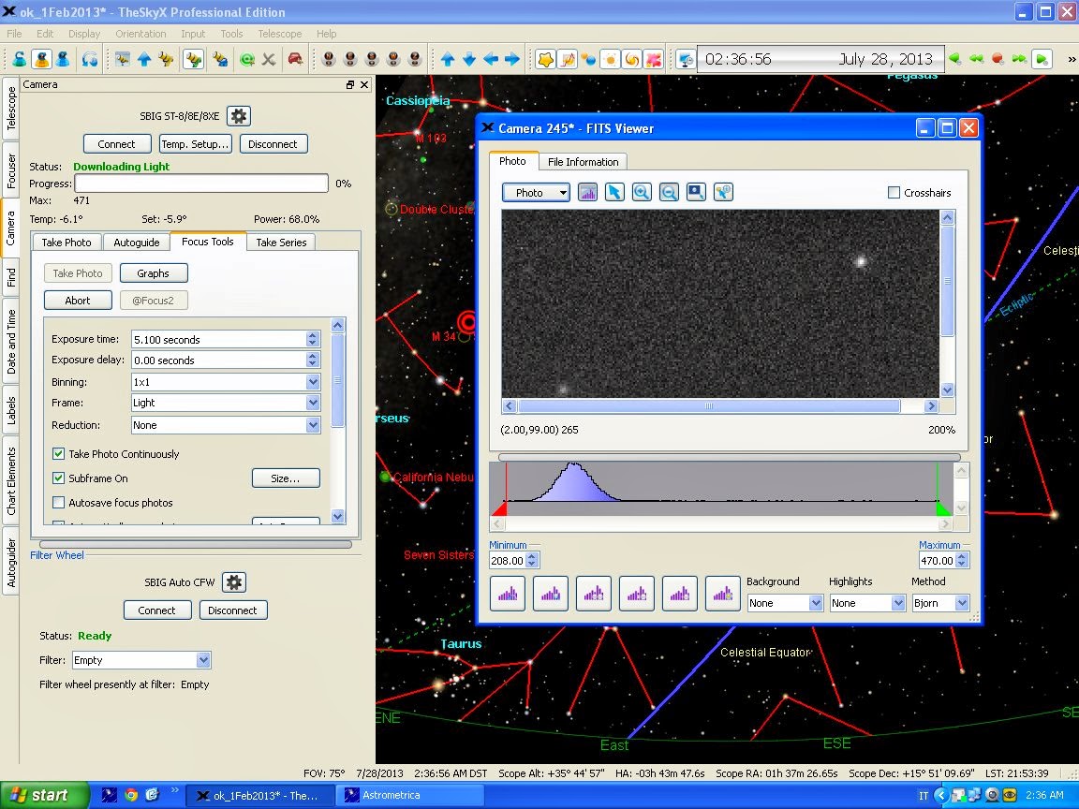Open SBIG Auto CFW gear settings
This screenshot has width=1079, height=809.
click(234, 582)
